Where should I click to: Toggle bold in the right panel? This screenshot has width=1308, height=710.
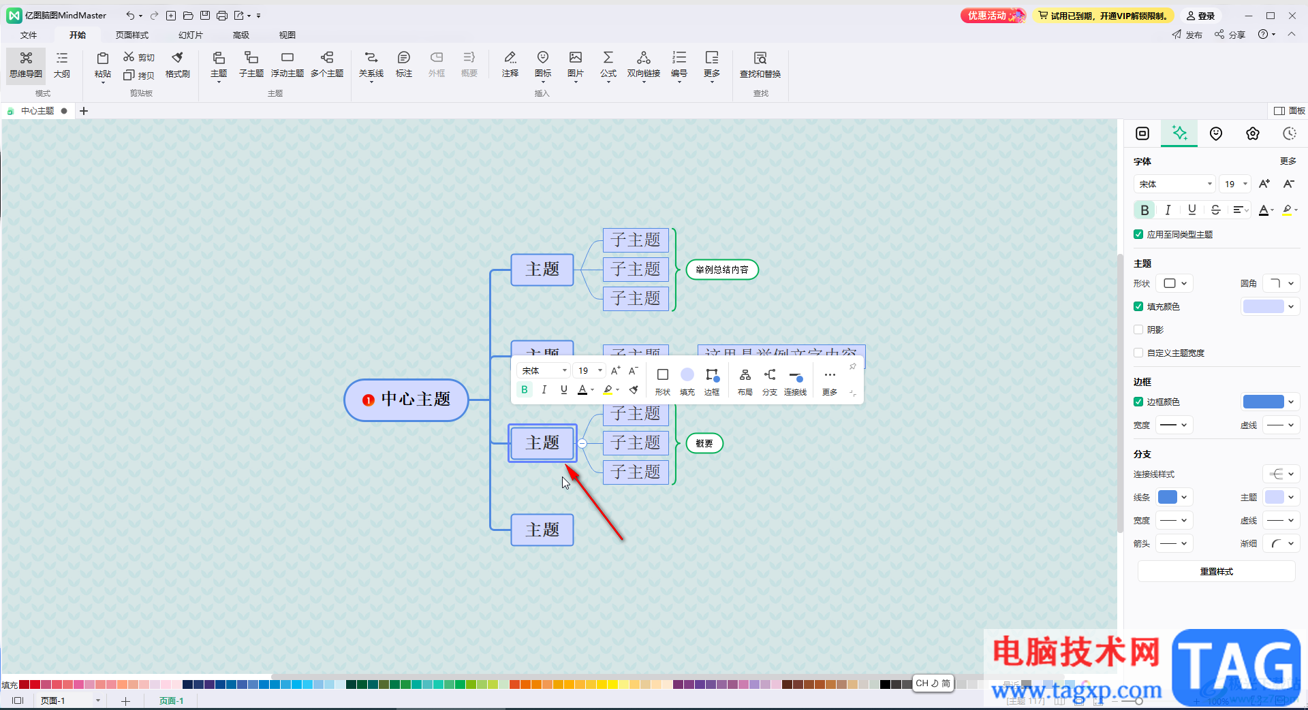click(x=1144, y=210)
